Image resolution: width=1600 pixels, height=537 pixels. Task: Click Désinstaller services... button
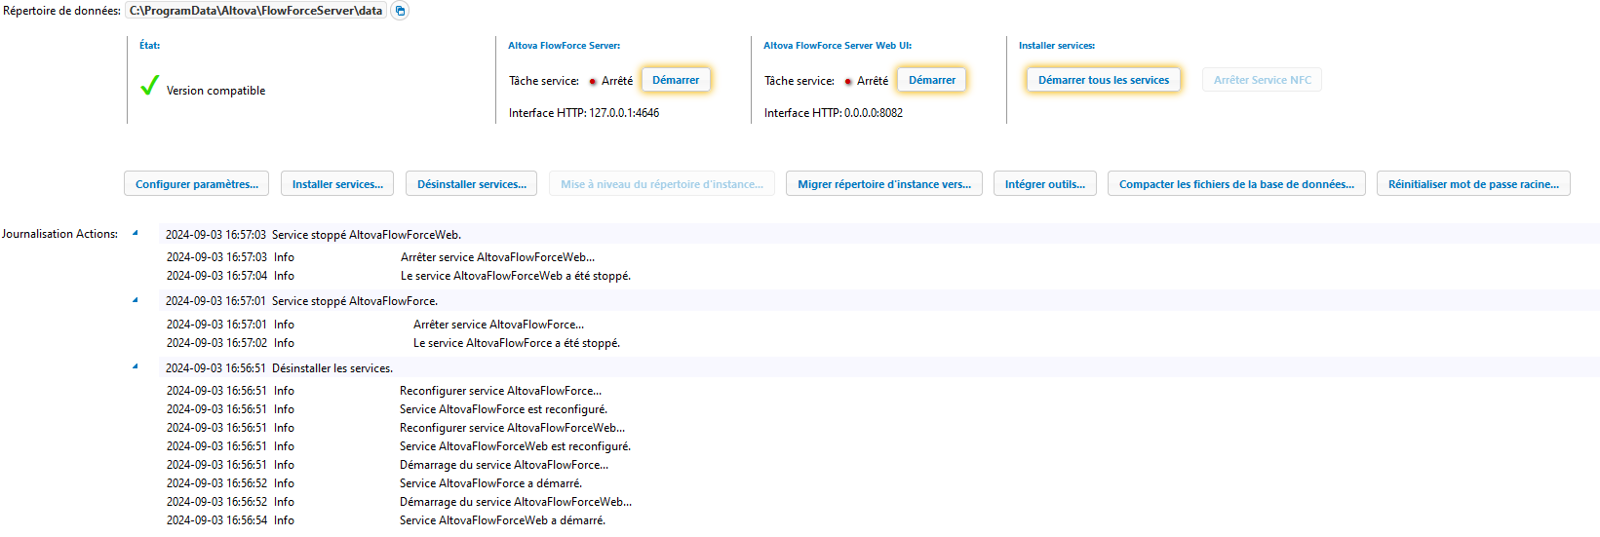pyautogui.click(x=472, y=184)
